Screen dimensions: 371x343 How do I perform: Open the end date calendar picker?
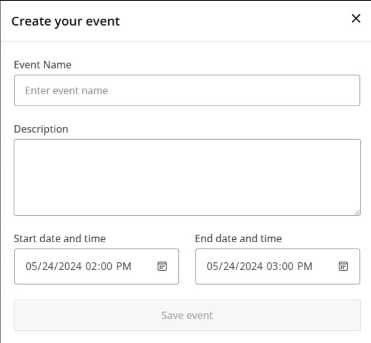pos(343,266)
